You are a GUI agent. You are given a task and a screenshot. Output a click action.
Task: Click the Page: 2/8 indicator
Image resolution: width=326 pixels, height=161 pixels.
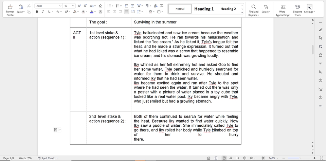(8, 158)
